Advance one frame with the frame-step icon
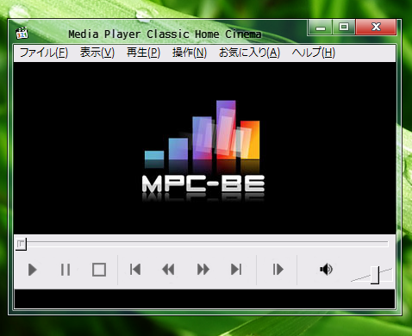Screen dimensions: 412x336 click(x=278, y=270)
